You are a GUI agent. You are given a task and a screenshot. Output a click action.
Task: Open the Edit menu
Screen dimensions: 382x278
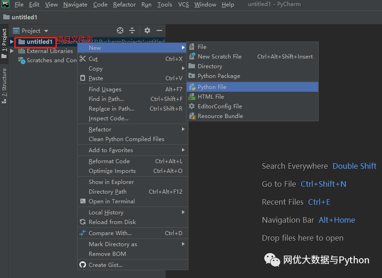click(34, 4)
